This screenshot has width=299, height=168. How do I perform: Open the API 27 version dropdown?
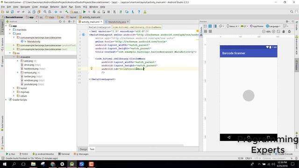(x=244, y=26)
